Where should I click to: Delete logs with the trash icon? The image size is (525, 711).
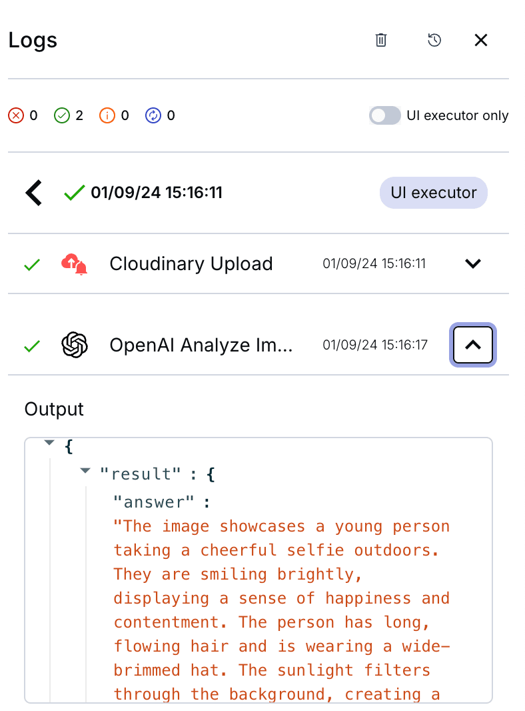coord(381,41)
